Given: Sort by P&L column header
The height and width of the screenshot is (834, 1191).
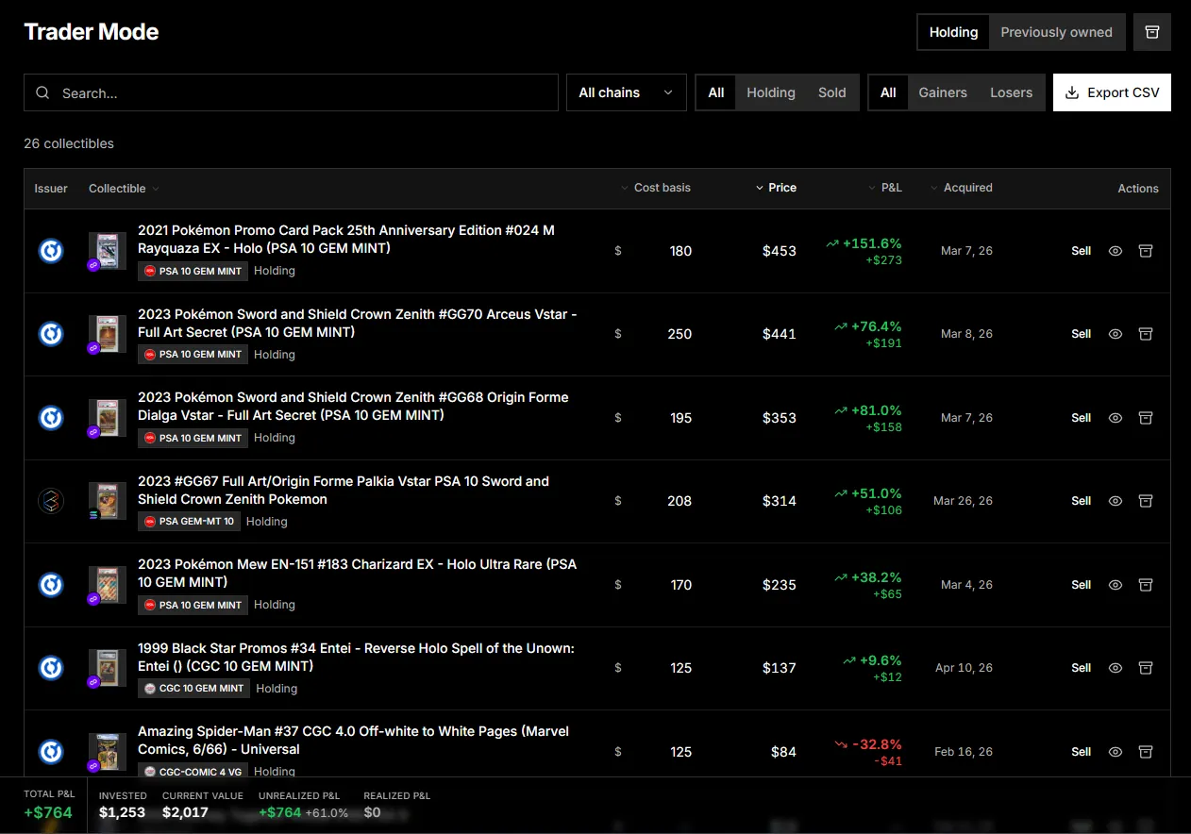Looking at the screenshot, I should tap(885, 188).
